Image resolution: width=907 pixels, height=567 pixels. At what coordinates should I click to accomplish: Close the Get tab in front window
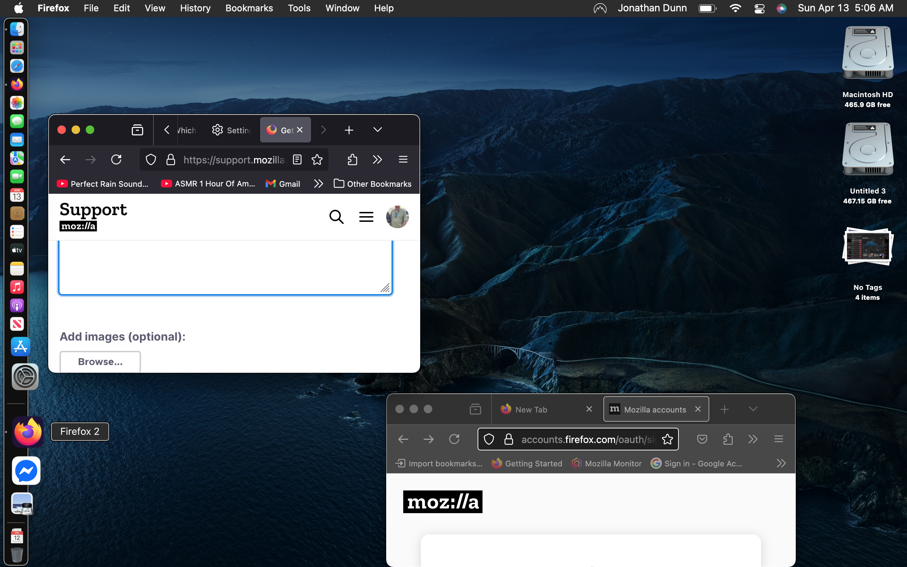click(x=300, y=130)
